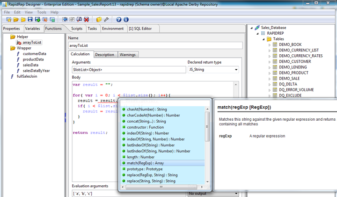The height and width of the screenshot is (197, 337).
Task: Click the Tables folder icon
Action: point(269,39)
